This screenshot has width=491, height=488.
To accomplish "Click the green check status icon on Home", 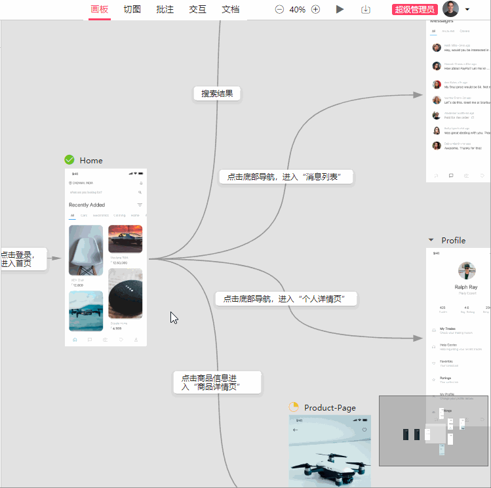I will pos(69,160).
